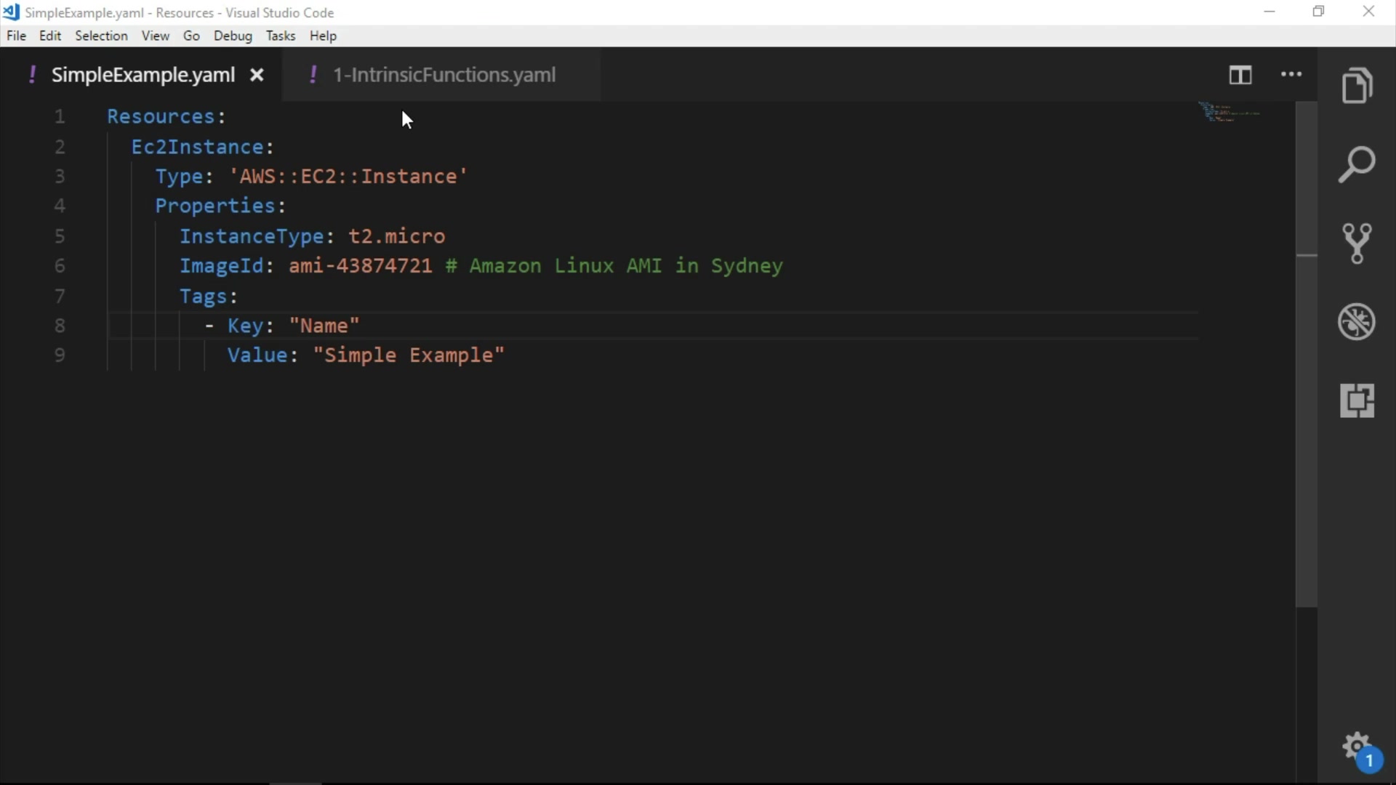Open the File menu

tap(16, 36)
